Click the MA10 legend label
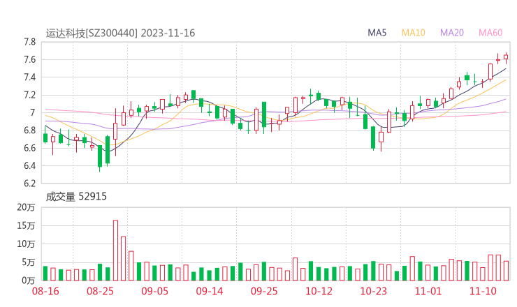The width and height of the screenshot is (517, 307). (x=413, y=33)
